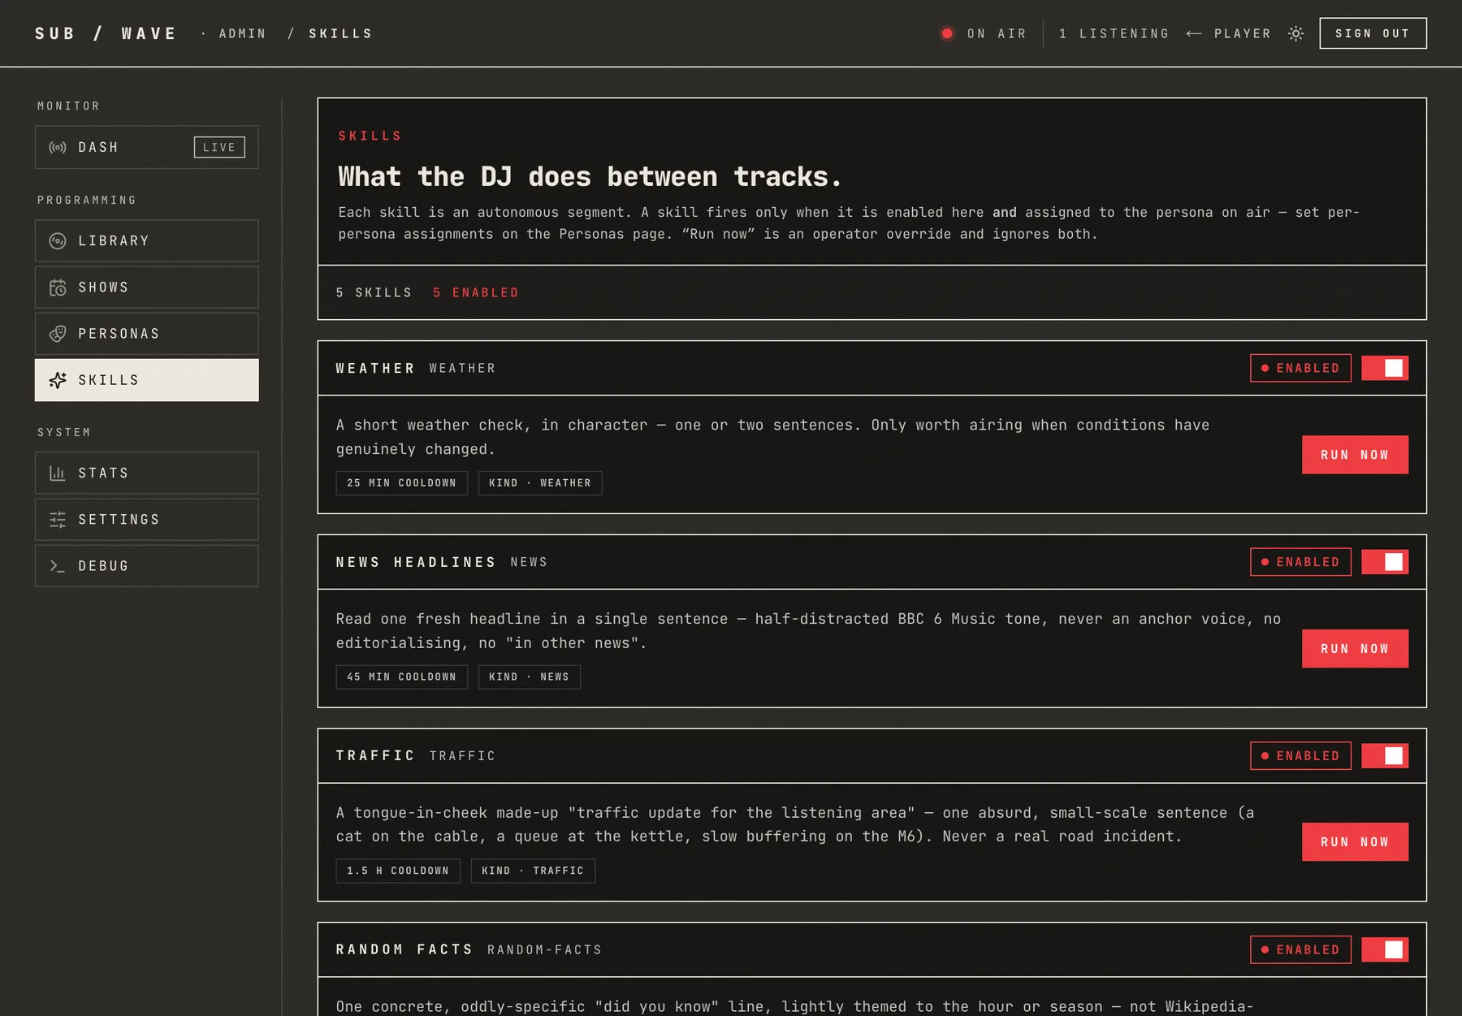Screen dimensions: 1462x1016
Task: Disable the Traffic skill toggle
Action: click(1385, 756)
